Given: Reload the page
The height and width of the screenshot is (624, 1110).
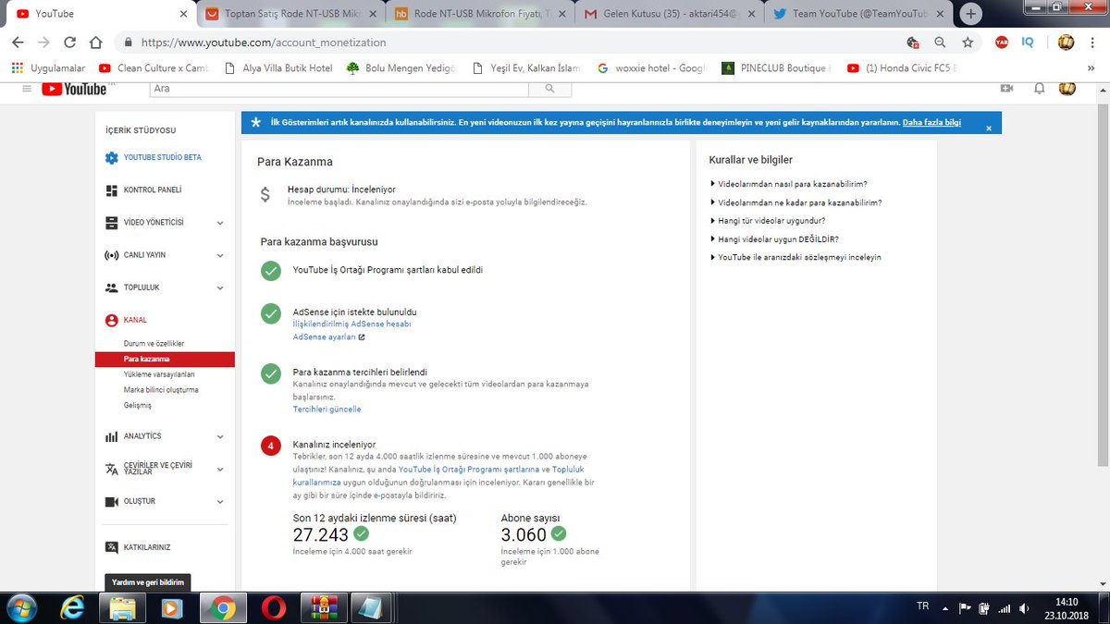Looking at the screenshot, I should point(70,43).
